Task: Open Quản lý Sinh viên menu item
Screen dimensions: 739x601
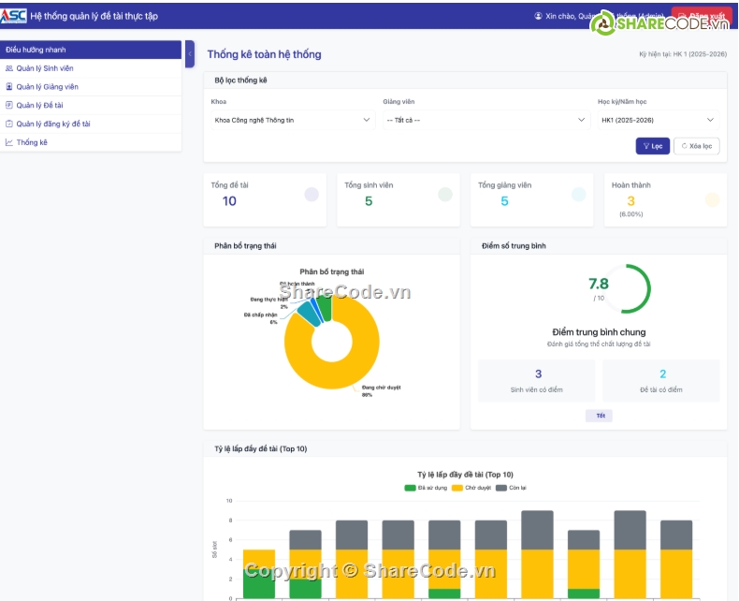Action: click(x=44, y=68)
